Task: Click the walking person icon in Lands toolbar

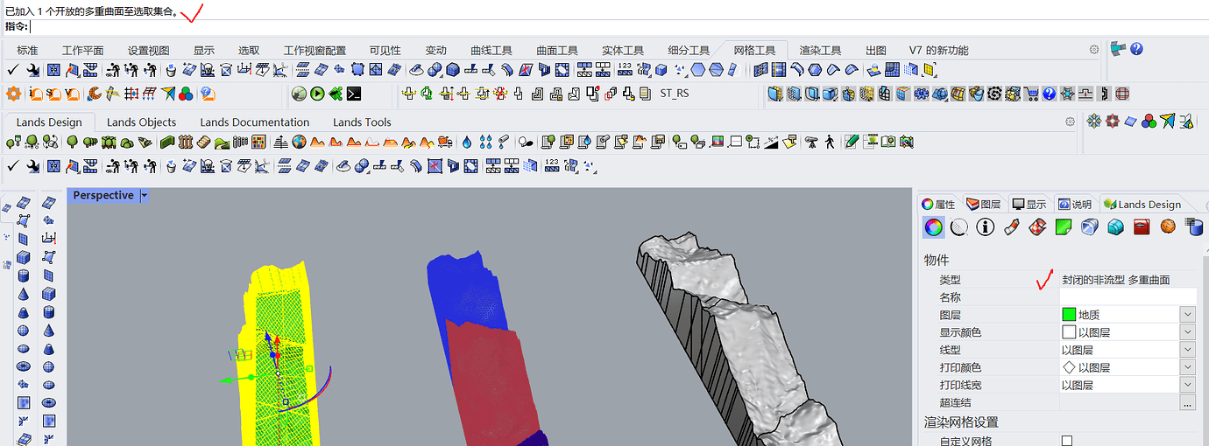Action: 830,142
